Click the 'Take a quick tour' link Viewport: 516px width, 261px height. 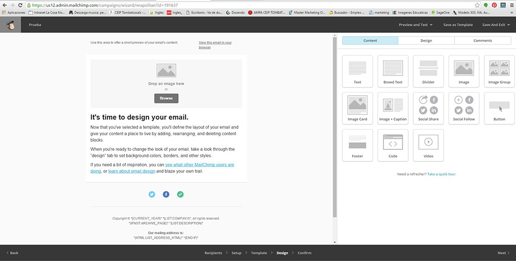point(441,174)
